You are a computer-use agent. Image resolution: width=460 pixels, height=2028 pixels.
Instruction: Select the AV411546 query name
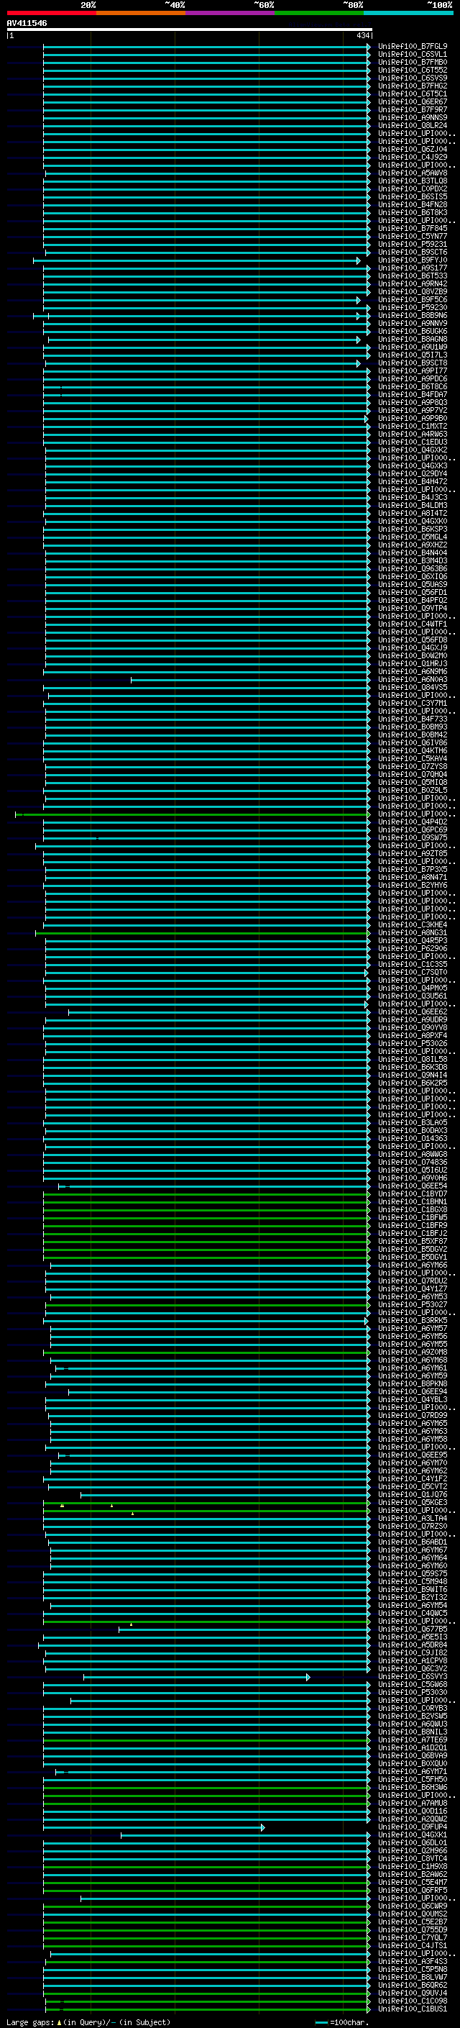click(x=27, y=23)
